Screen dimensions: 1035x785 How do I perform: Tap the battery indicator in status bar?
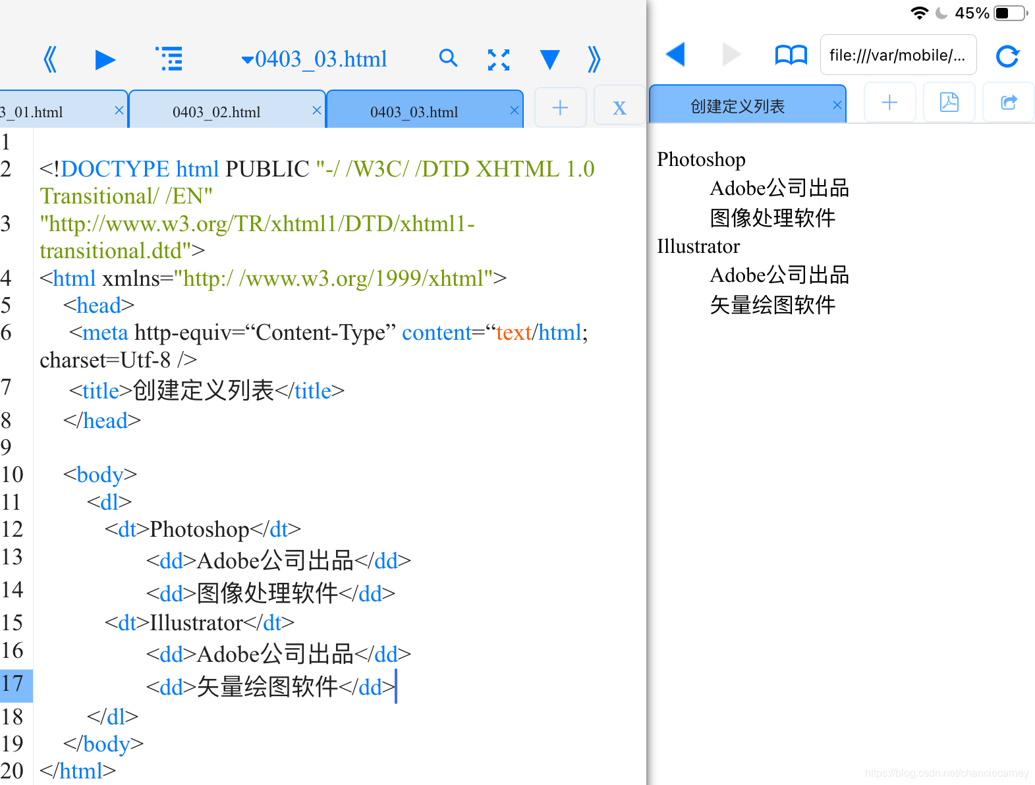coord(1011,13)
